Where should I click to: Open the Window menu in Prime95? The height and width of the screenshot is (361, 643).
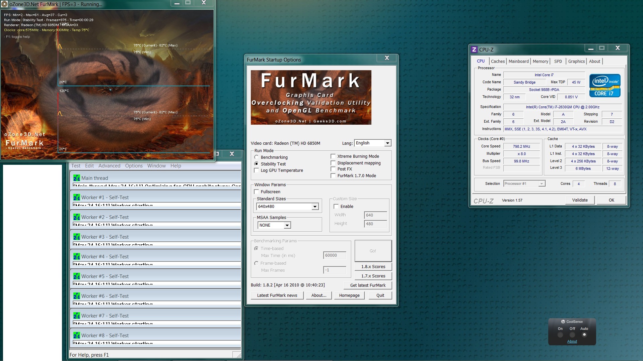(x=156, y=166)
